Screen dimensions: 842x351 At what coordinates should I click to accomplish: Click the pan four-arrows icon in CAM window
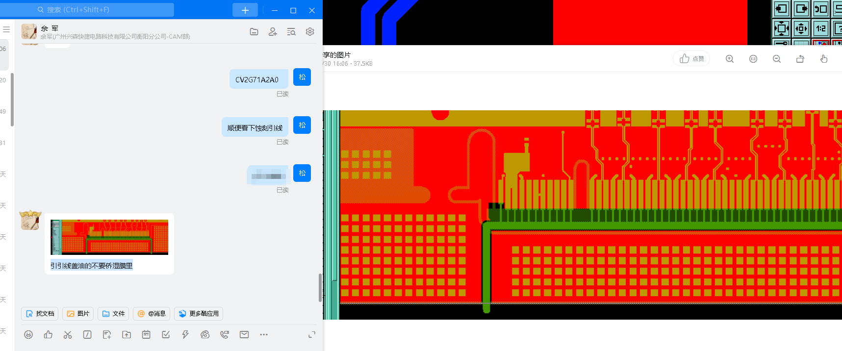[801, 28]
